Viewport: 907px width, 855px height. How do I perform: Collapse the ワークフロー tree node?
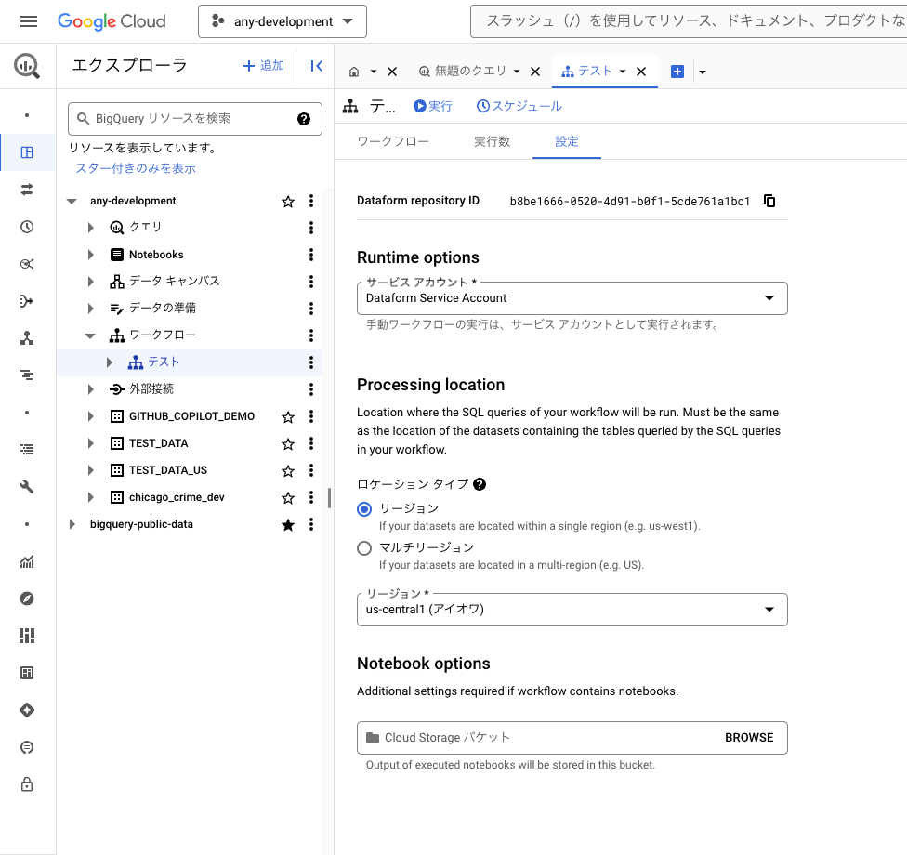(90, 335)
